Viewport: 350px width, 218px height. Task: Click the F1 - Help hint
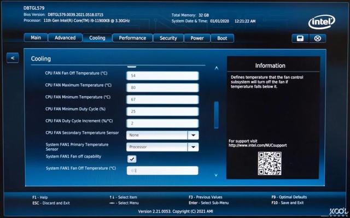(x=40, y=197)
